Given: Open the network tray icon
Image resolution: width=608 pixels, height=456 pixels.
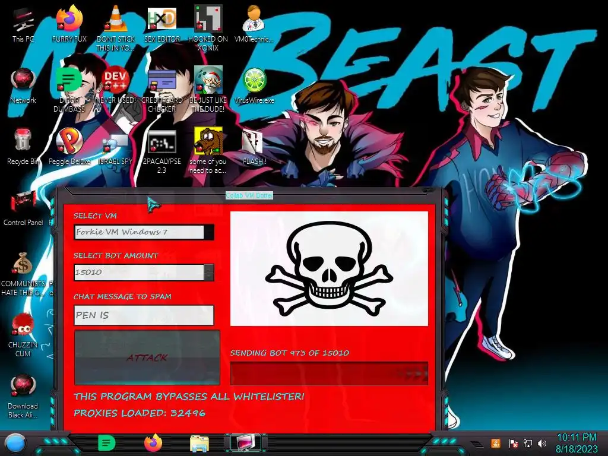Looking at the screenshot, I should coord(527,443).
